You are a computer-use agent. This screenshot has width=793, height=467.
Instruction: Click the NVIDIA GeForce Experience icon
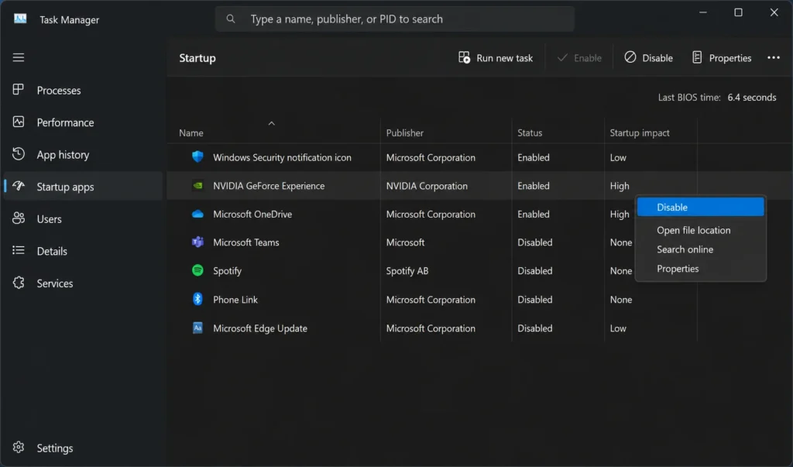tap(197, 186)
